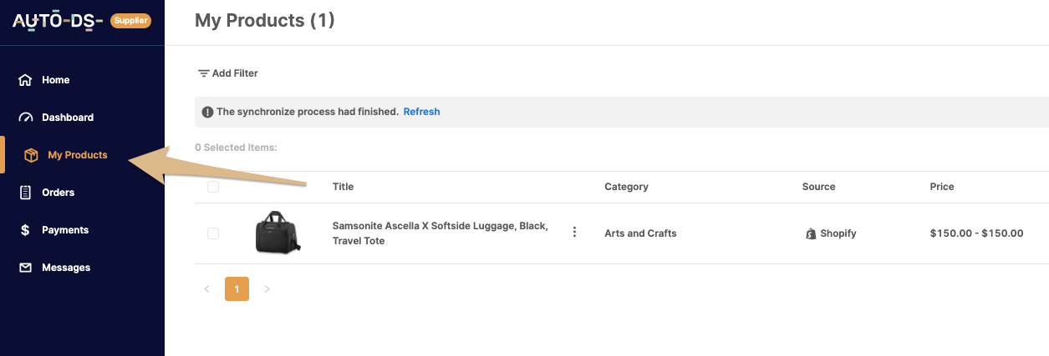The width and height of the screenshot is (1049, 356).
Task: Check the Samsonite product row checkbox
Action: point(213,233)
